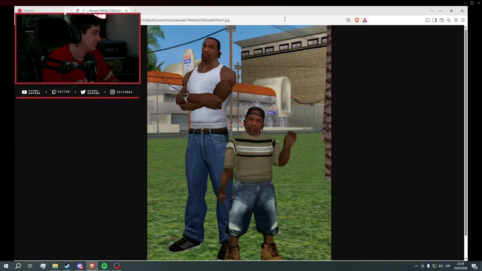Open Spotify from the taskbar

[x=104, y=266]
